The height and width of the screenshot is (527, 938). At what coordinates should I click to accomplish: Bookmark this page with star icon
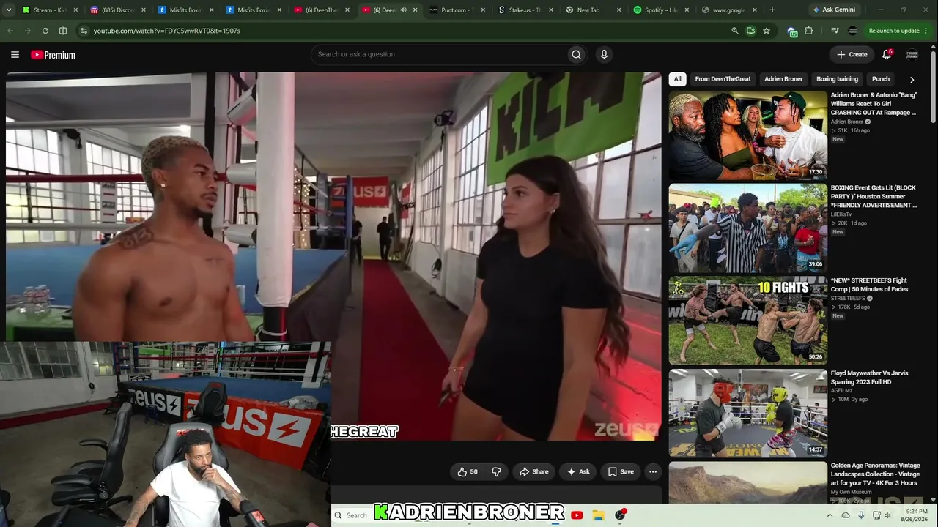767,31
